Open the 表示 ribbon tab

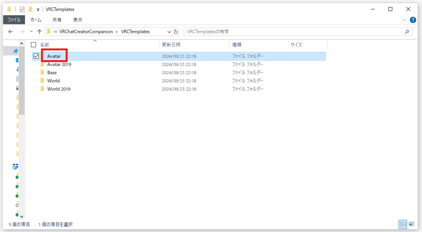click(x=77, y=20)
